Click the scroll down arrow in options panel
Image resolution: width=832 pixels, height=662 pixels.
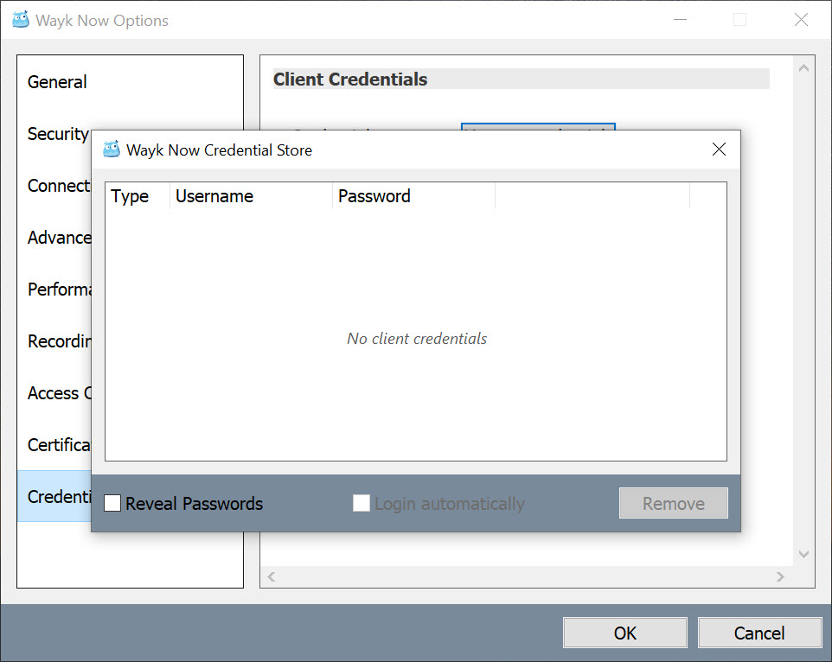[x=803, y=554]
